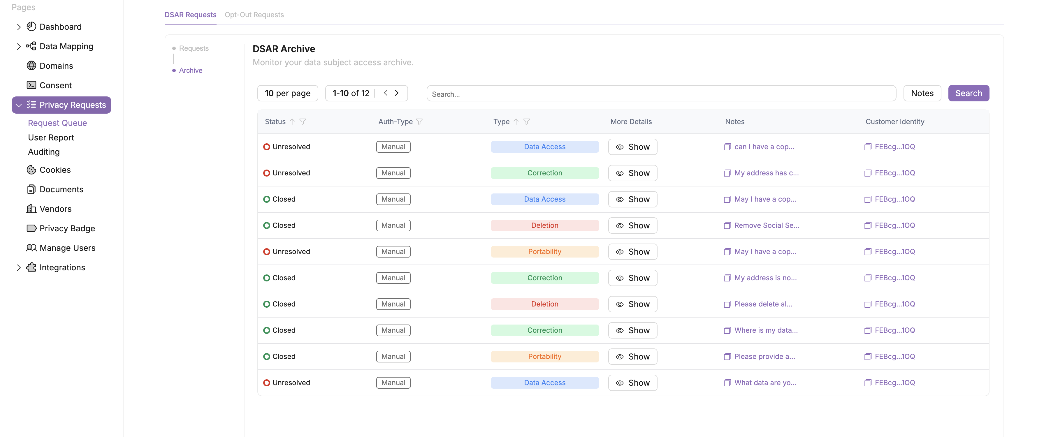Screen dimensions: 1044x437
Task: Show details for 'Where is my data...' request
Action: 633,330
